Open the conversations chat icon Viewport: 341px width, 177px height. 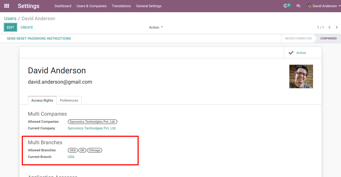(x=298, y=6)
